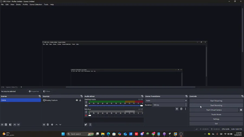Click the preview vertical scrollbar
The width and height of the screenshot is (244, 137).
(x=242, y=30)
